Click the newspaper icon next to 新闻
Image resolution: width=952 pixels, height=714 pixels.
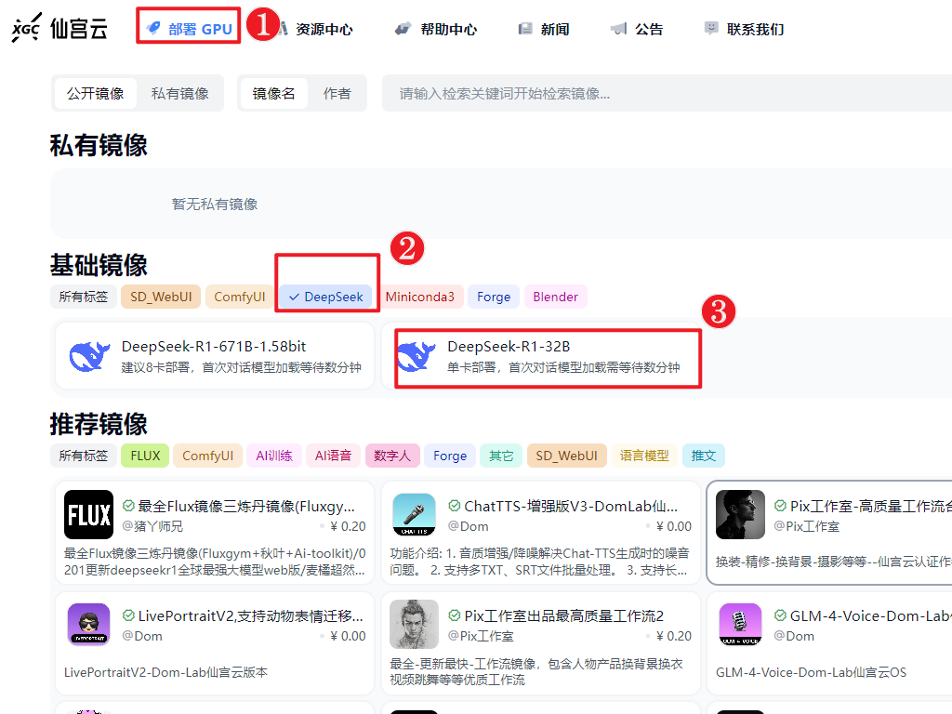point(525,29)
